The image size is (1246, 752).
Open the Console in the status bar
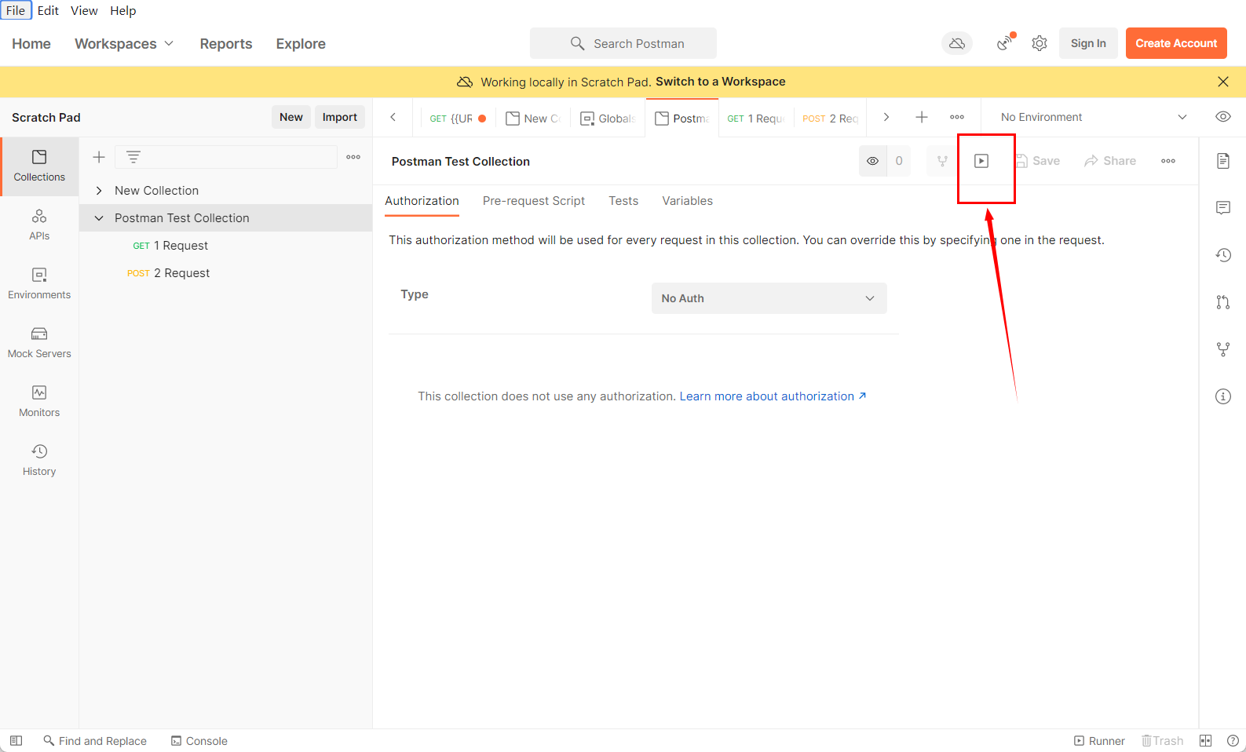tap(199, 741)
